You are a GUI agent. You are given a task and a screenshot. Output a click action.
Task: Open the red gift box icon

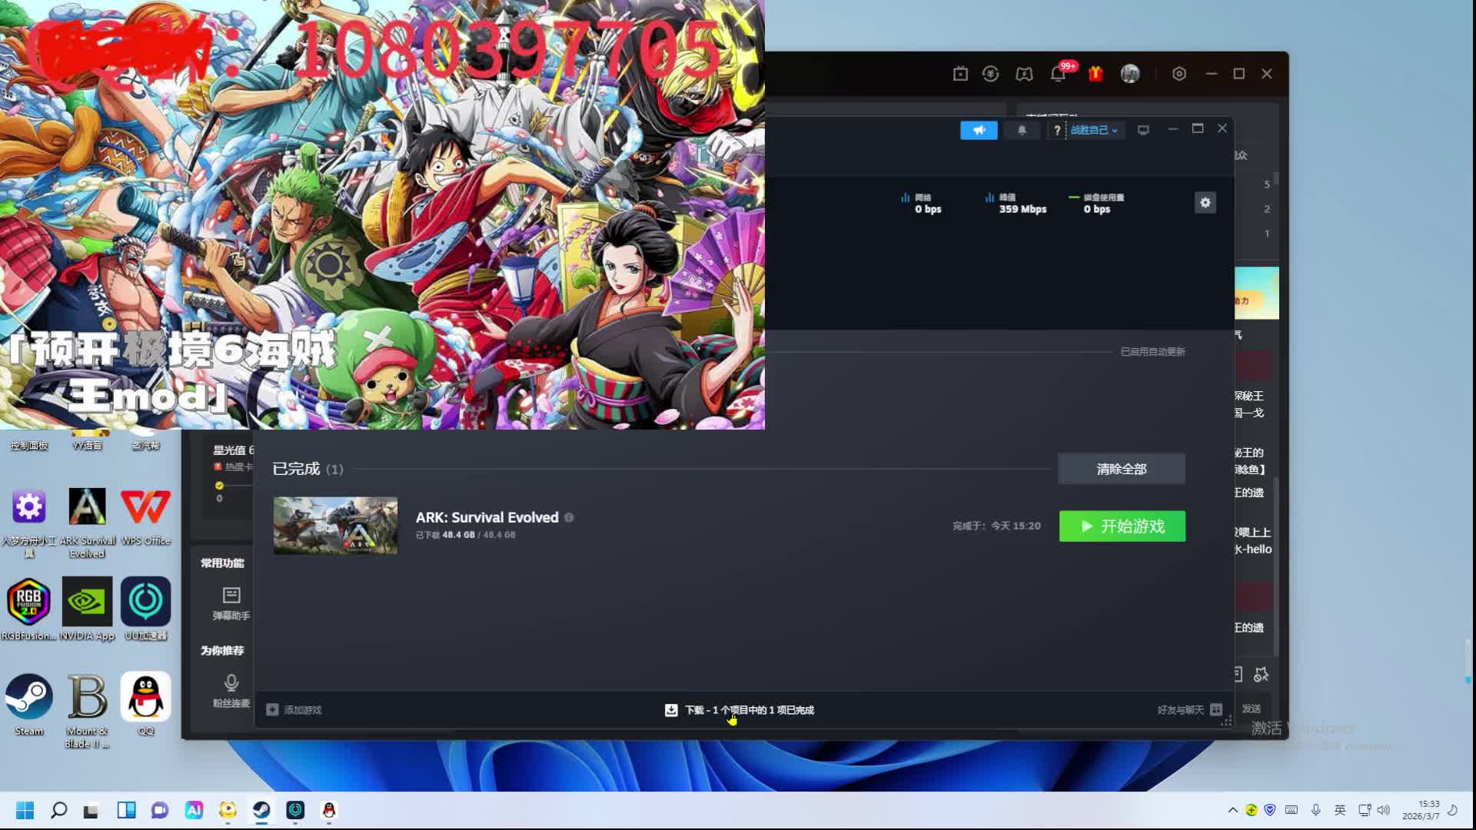(1095, 74)
